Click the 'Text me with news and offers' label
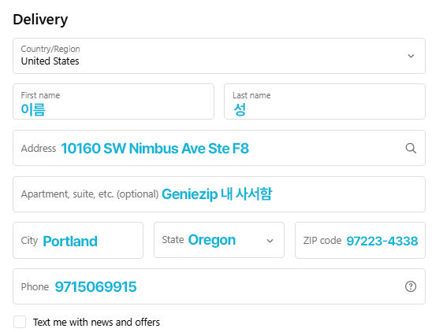Screen dimensions: 443x332 pyautogui.click(x=96, y=322)
